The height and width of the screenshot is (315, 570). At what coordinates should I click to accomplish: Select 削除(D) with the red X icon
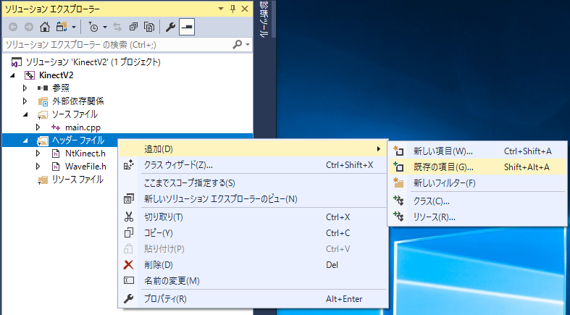click(x=158, y=264)
